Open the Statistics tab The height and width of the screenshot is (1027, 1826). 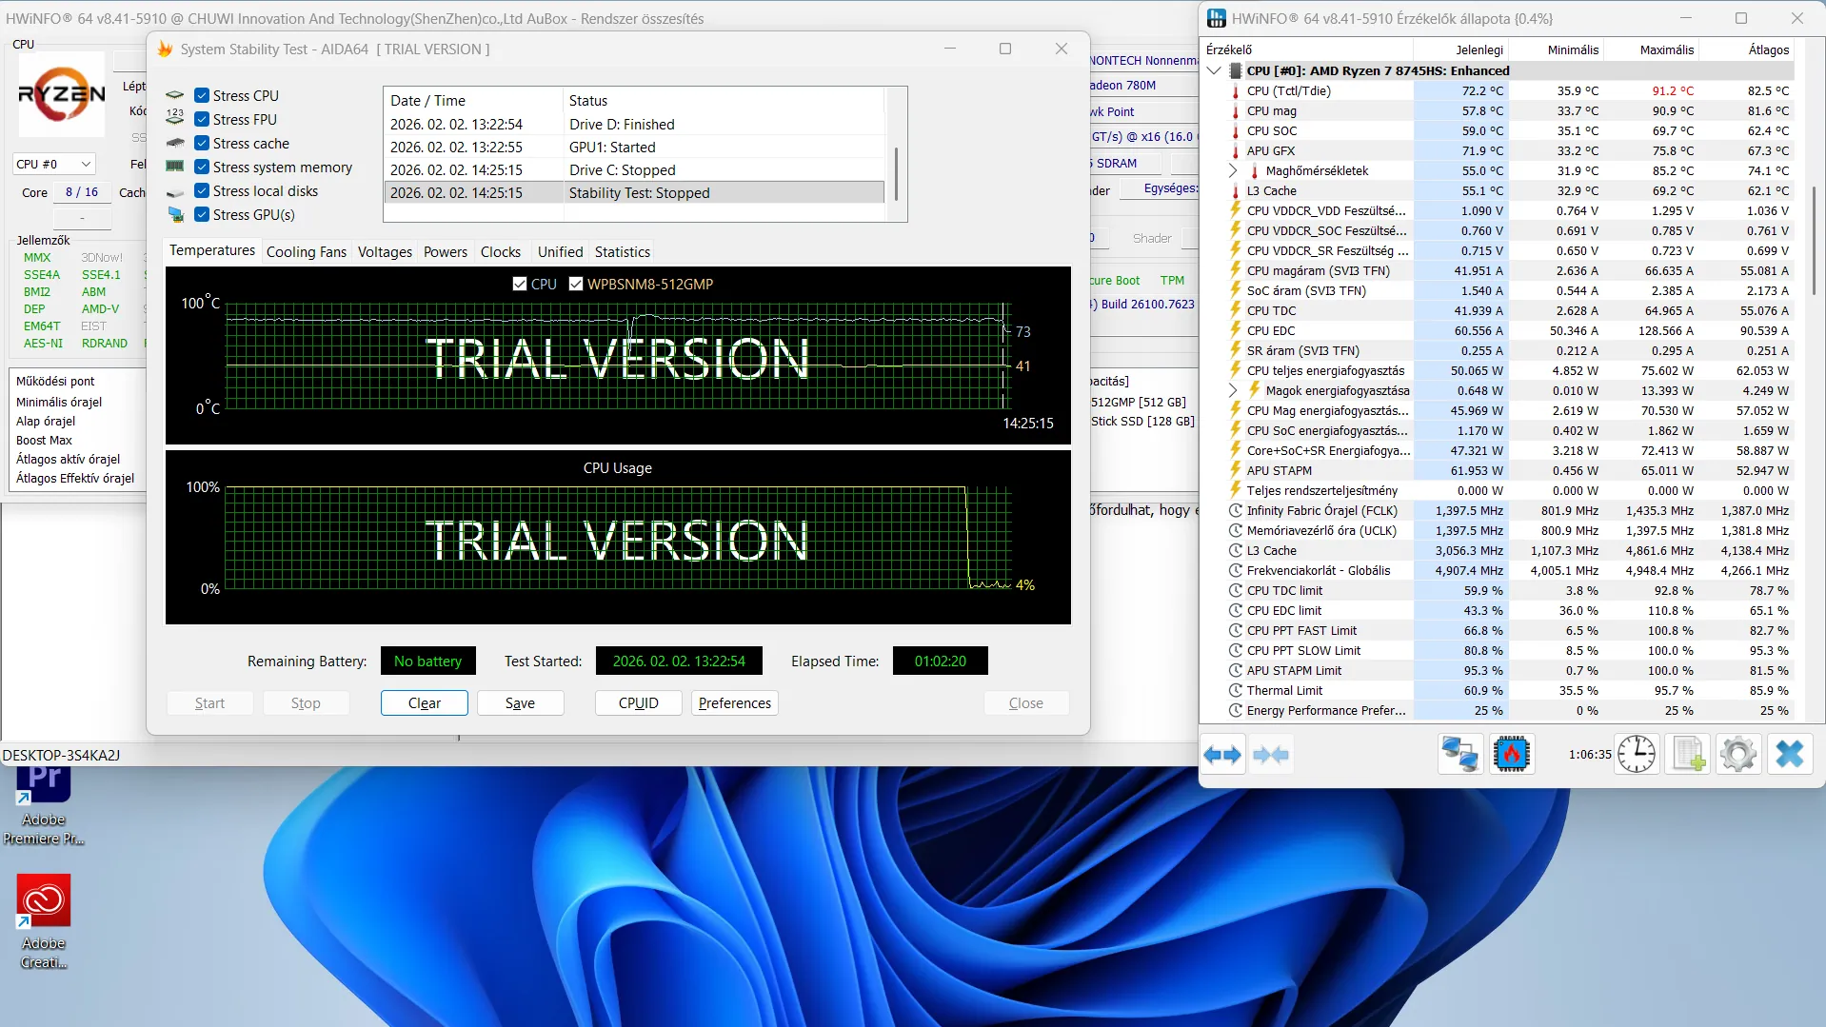coord(623,251)
